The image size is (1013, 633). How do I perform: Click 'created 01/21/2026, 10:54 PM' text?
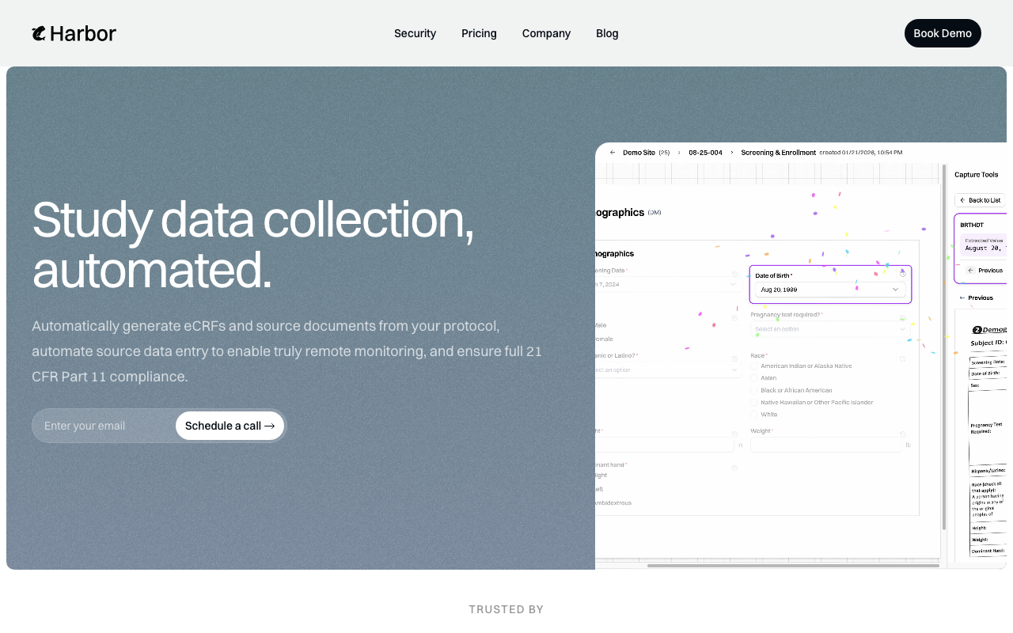coord(860,152)
